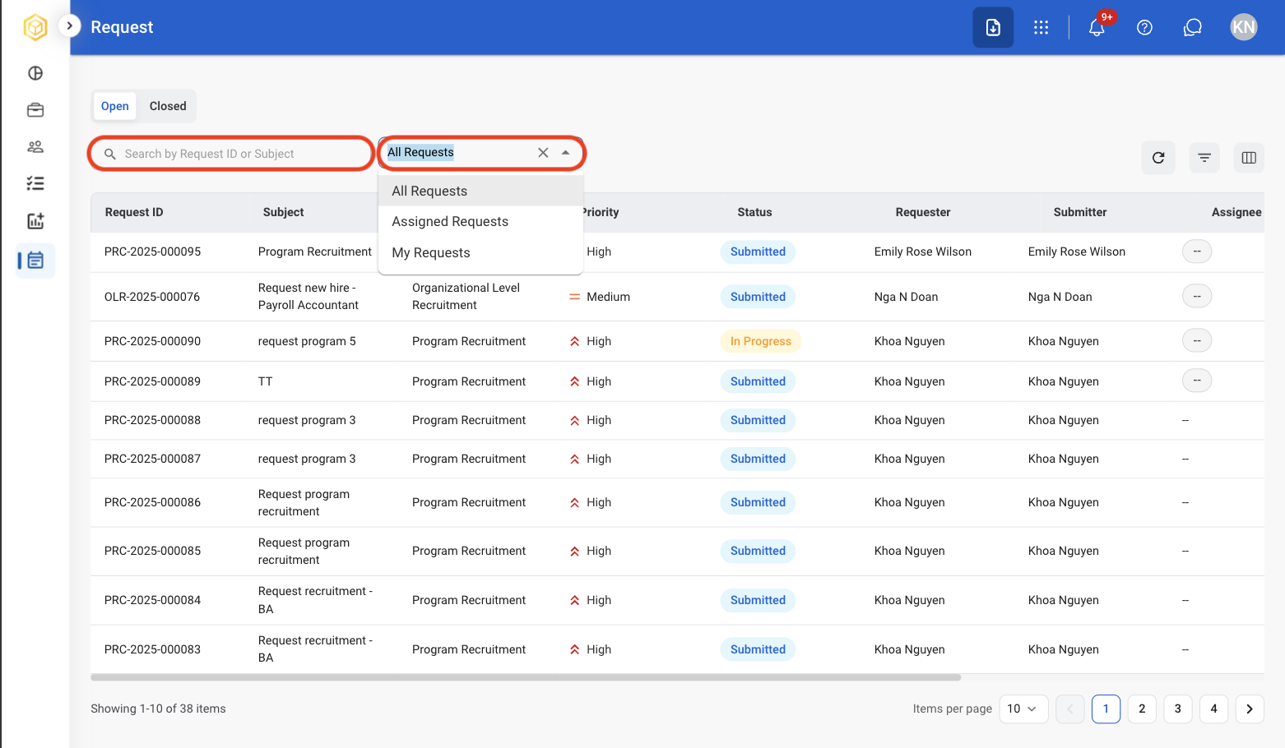The height and width of the screenshot is (748, 1285).
Task: Go to page 3
Action: 1177,709
